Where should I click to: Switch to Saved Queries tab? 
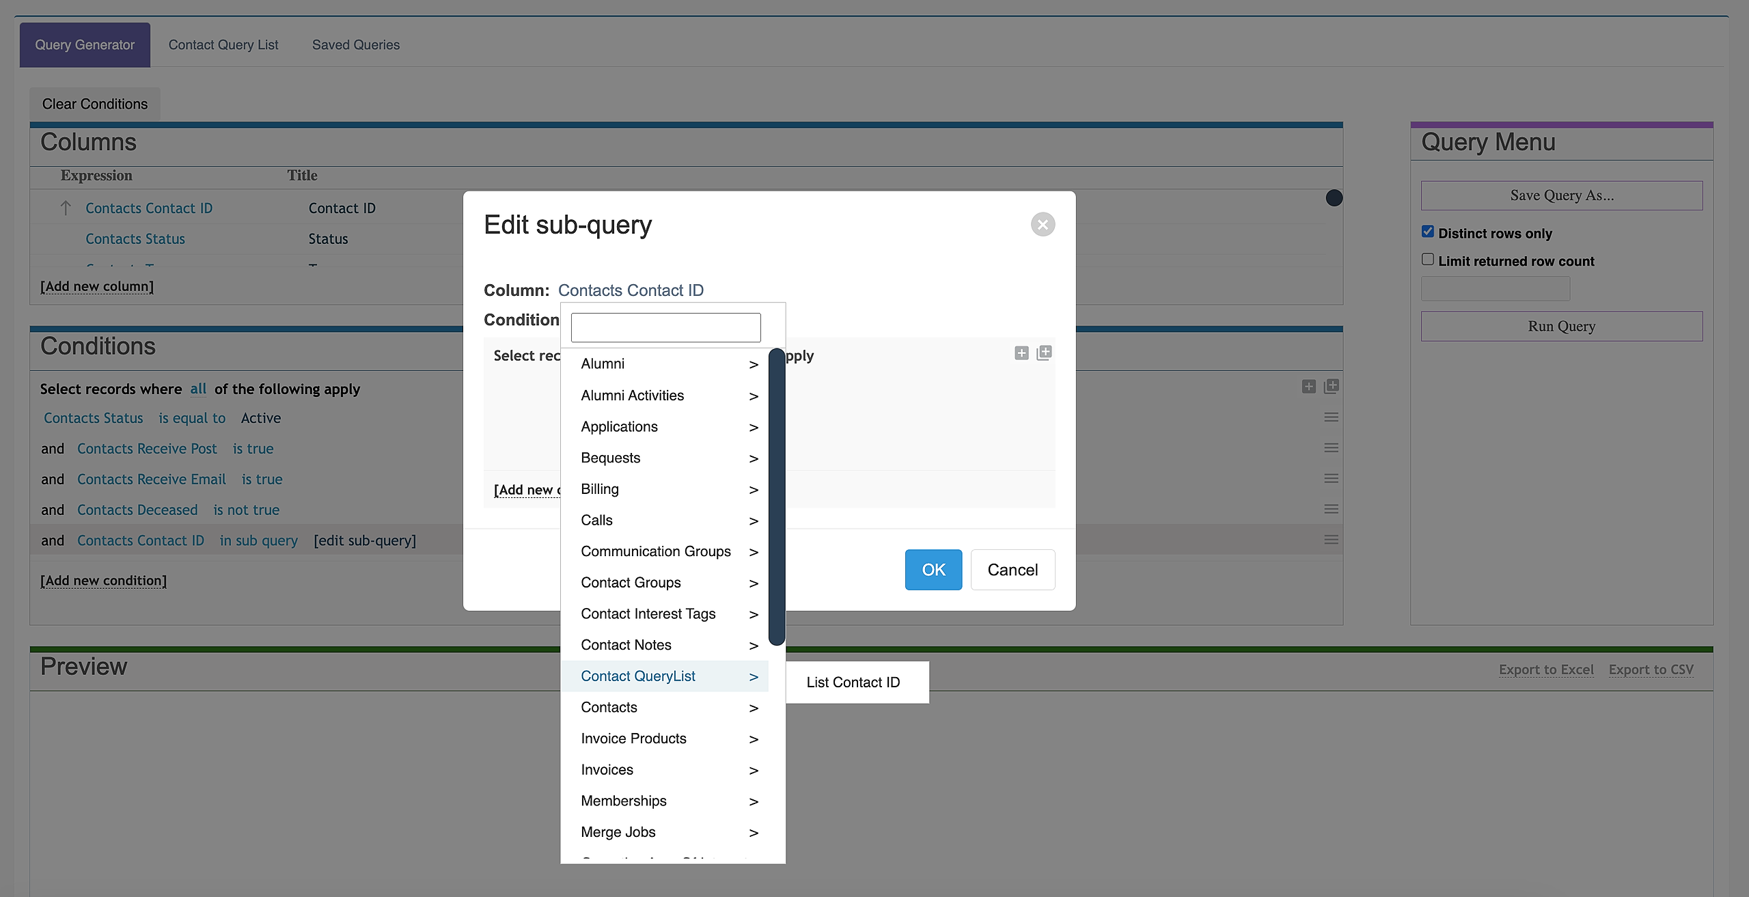[x=356, y=45]
